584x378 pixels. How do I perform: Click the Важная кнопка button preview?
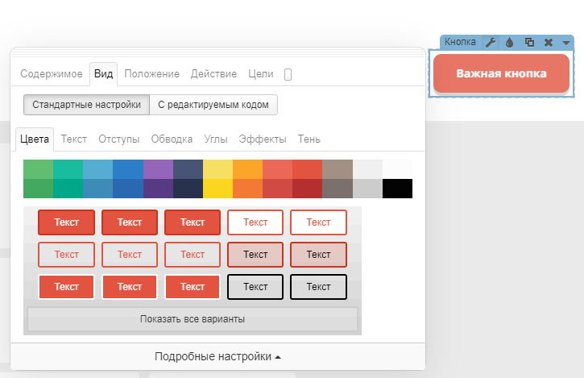pyautogui.click(x=501, y=73)
